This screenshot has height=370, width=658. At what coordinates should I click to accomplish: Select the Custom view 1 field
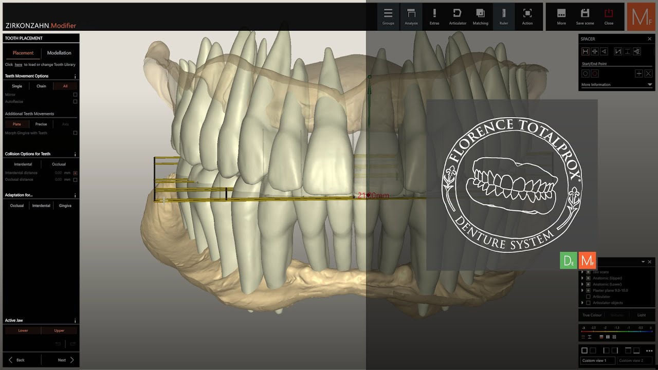click(597, 360)
